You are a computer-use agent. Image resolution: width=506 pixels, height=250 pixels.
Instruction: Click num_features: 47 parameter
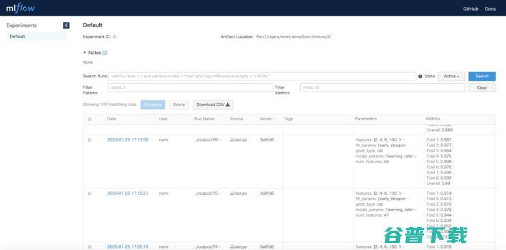click(372, 215)
